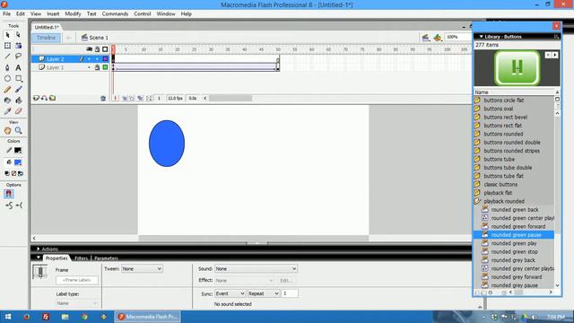Toggle Layer 2 lock dot
Image resolution: width=574 pixels, height=323 pixels.
(97, 59)
